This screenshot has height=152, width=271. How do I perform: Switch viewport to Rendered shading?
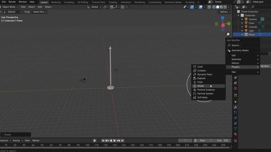click(225, 7)
